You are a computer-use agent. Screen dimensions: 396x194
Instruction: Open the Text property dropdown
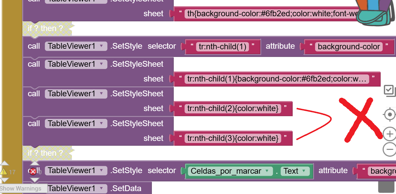click(x=295, y=171)
